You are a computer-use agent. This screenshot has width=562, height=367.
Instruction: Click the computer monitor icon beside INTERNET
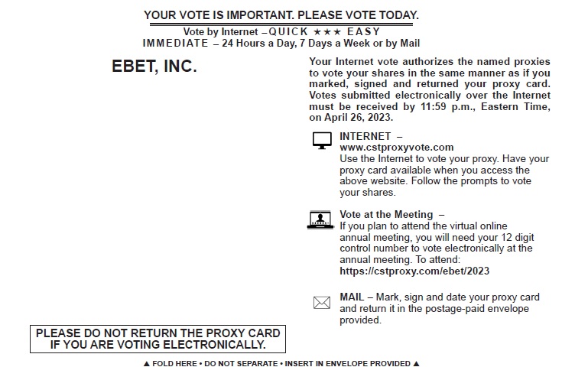pyautogui.click(x=322, y=141)
